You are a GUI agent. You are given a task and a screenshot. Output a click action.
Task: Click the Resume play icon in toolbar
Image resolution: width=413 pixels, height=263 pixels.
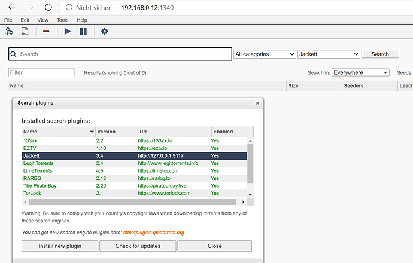click(68, 31)
